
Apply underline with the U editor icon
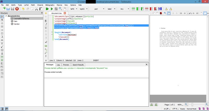click(46, 28)
